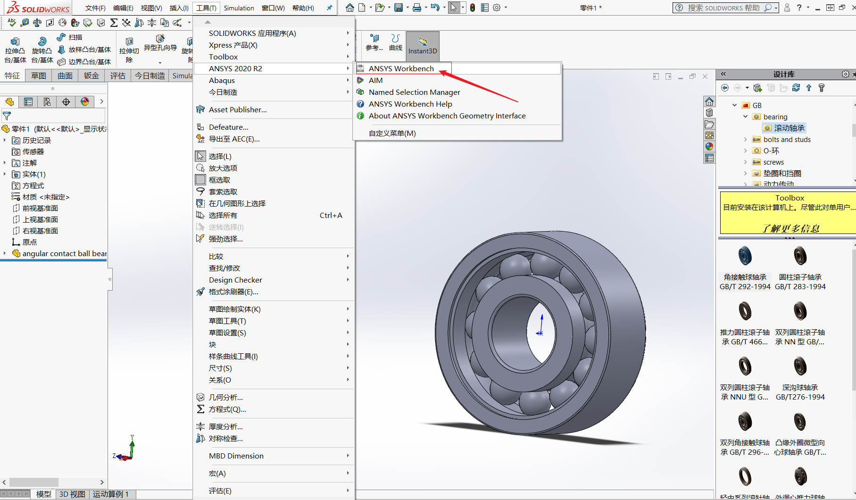Click the back navigation arrow in design library
856x500 pixels.
725,88
